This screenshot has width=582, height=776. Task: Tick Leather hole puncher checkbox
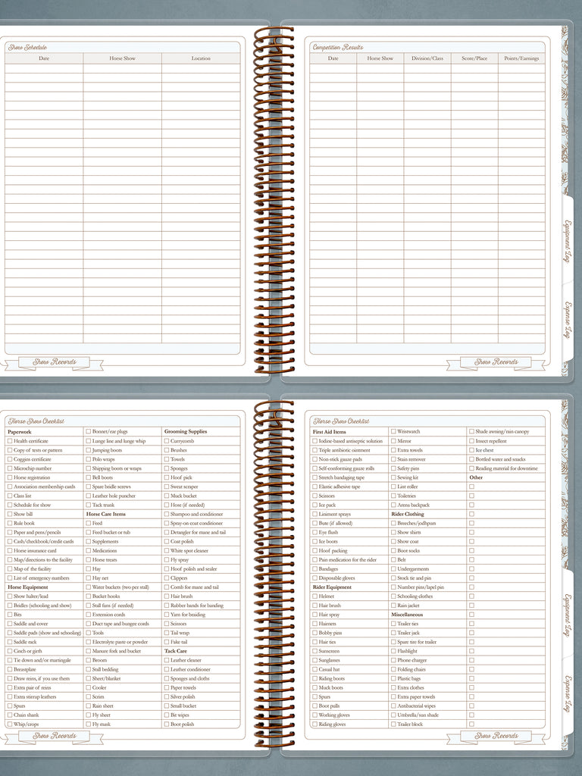pyautogui.click(x=88, y=496)
